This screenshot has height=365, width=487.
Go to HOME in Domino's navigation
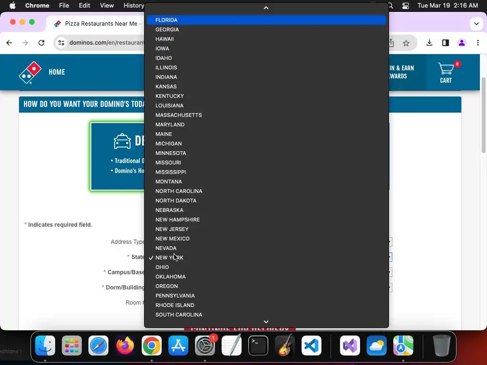[57, 72]
